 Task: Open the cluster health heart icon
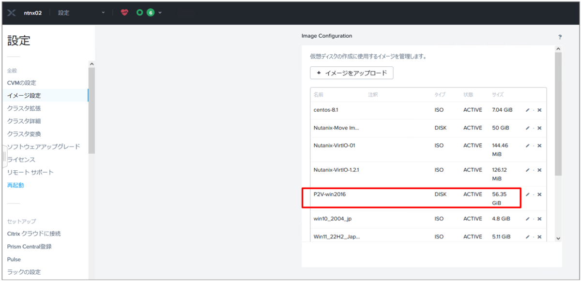point(124,13)
